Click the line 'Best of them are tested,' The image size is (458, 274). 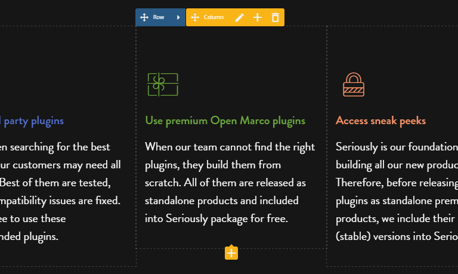coord(55,183)
